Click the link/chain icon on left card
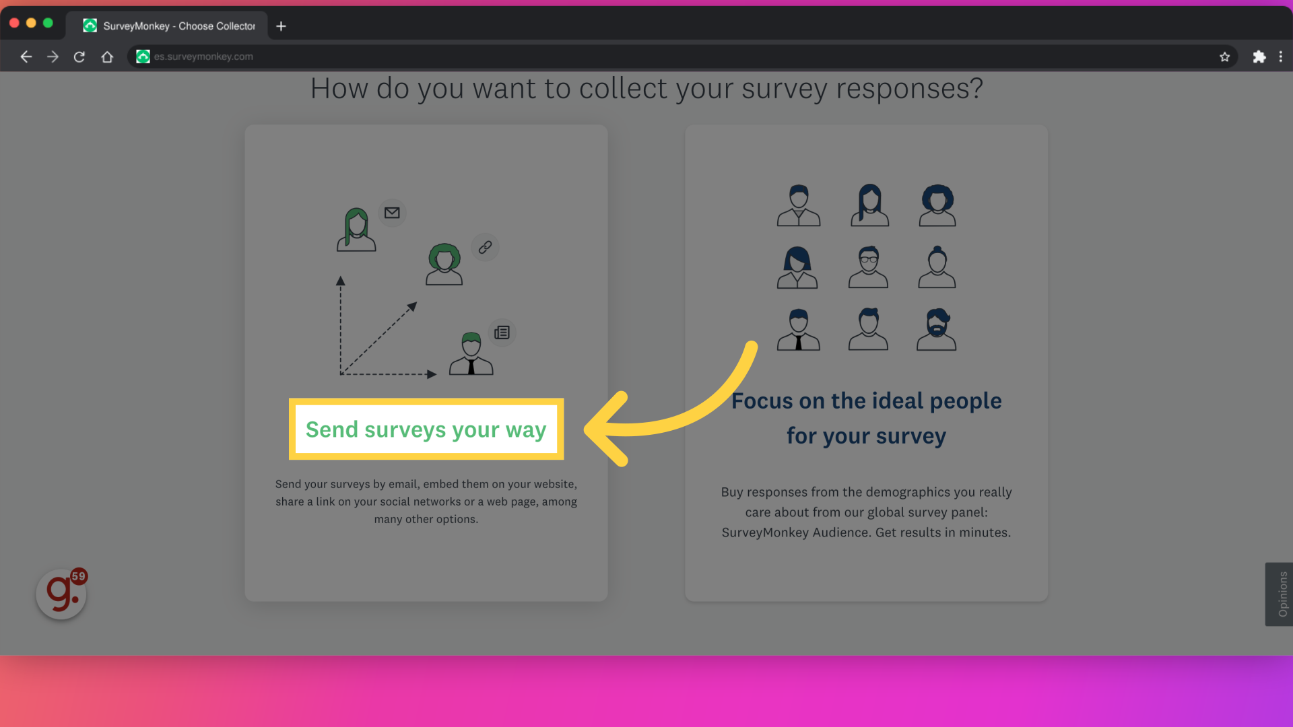 pyautogui.click(x=484, y=248)
